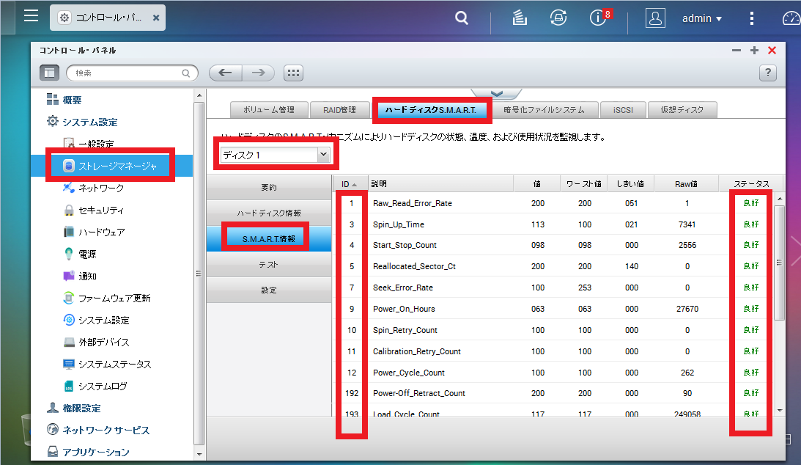801x465 pixels.
Task: Open external devices sync icon
Action: [x=558, y=18]
